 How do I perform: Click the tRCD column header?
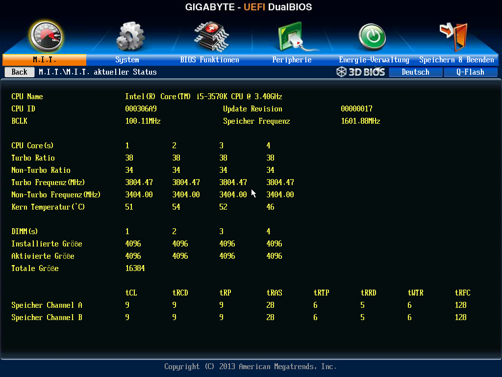point(180,293)
